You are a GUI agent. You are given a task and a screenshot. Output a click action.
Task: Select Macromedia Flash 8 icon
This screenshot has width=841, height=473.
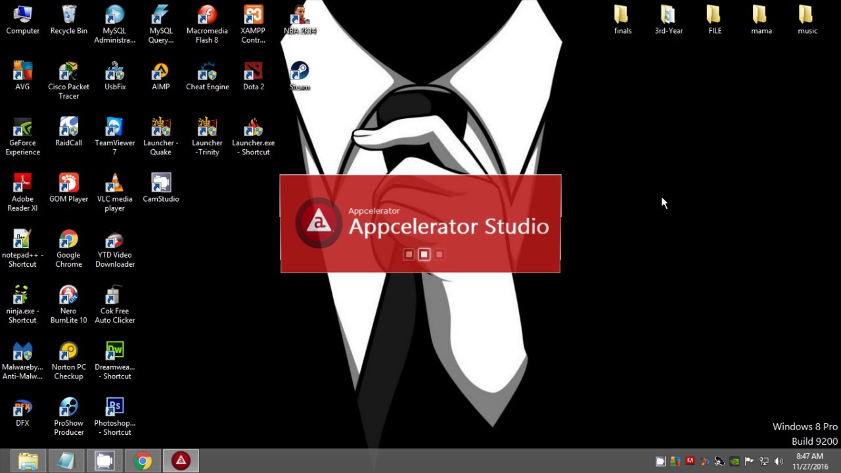[x=207, y=24]
